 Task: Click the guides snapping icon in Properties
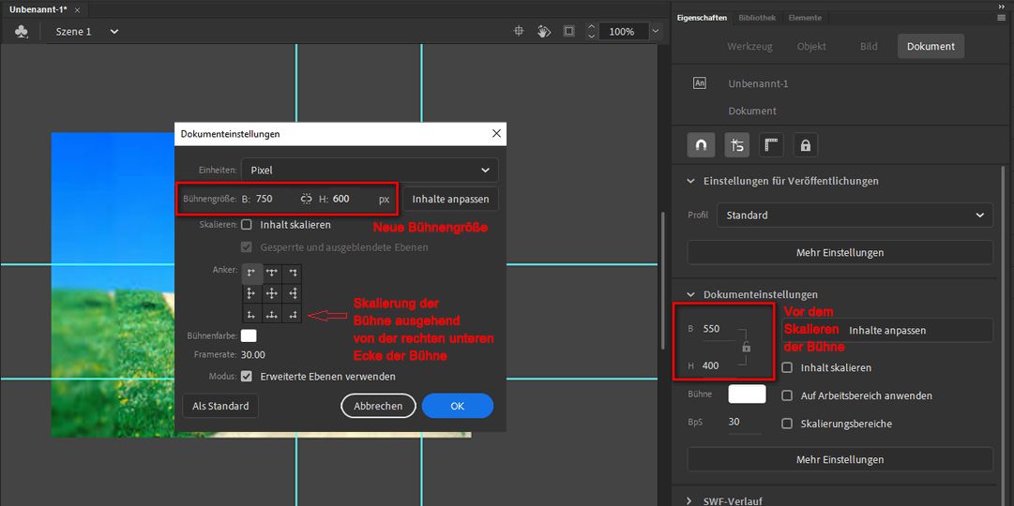(x=737, y=145)
